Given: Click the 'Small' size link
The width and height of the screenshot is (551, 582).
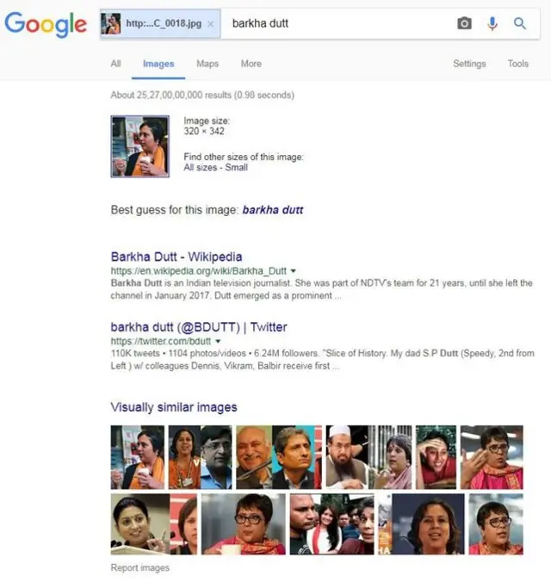Looking at the screenshot, I should 236,167.
